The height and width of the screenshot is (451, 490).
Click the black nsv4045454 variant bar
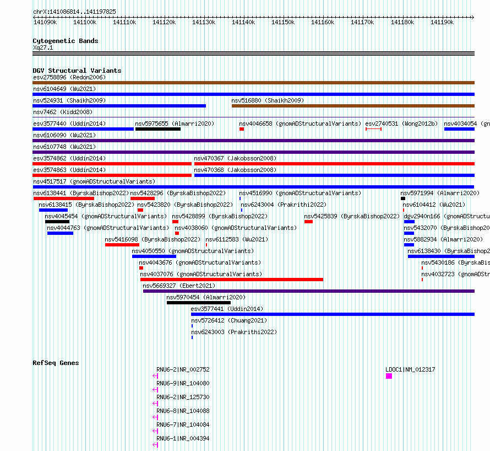(57, 222)
